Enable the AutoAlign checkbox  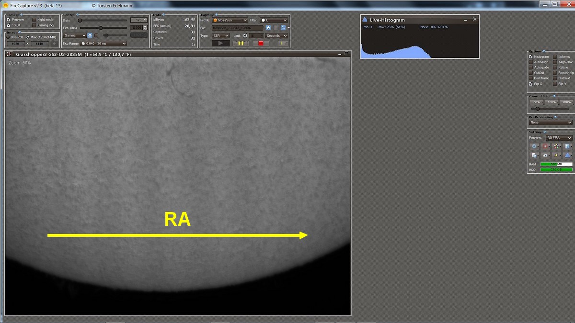(530, 62)
